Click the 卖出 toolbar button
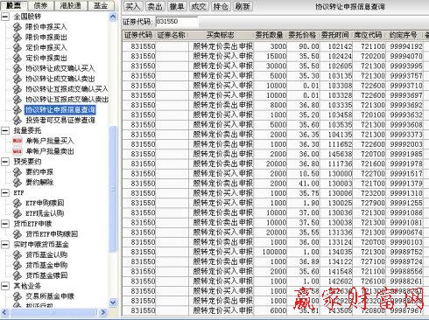The image size is (429, 320). click(155, 6)
